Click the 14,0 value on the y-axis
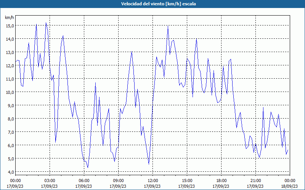305x190 pixels. click(10, 39)
